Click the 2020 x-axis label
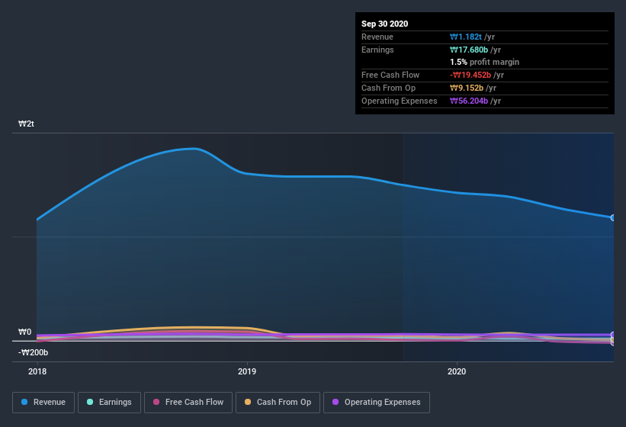Image resolution: width=626 pixels, height=427 pixels. pos(457,371)
